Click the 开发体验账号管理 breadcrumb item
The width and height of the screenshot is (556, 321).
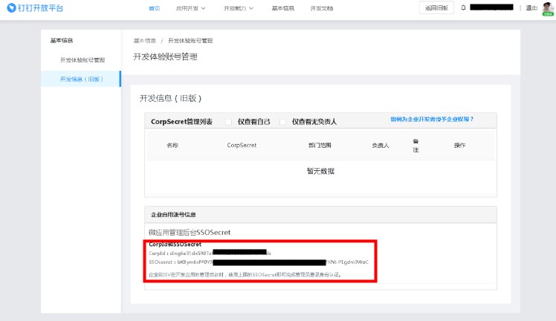coord(190,40)
